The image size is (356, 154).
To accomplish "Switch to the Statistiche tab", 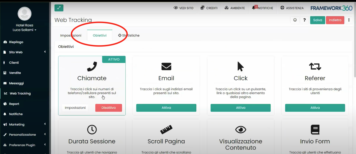I will coord(129,35).
